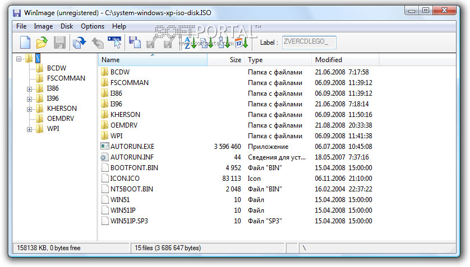470x267 pixels.
Task: Select the WIN51IP file name
Action: [x=123, y=210]
